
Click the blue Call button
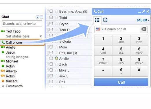[x=121, y=82]
